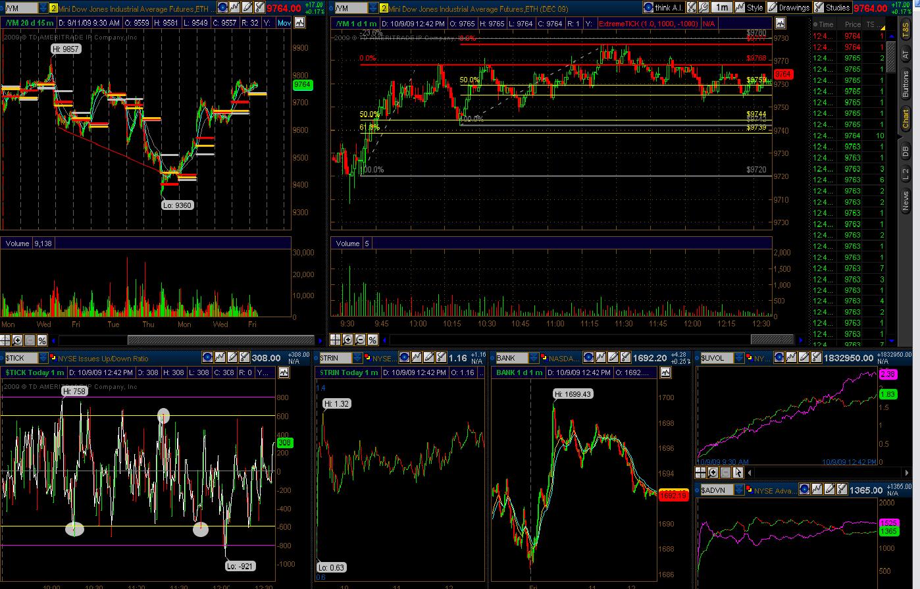The image size is (920, 589).
Task: Expand $TICK symbol dropdown arrow
Action: pyautogui.click(x=43, y=357)
